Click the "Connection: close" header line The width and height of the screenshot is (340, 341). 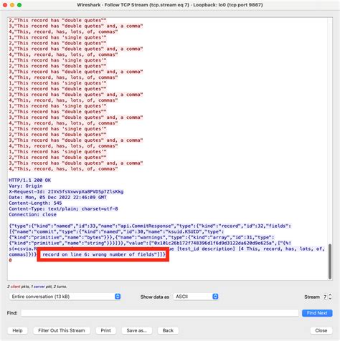(x=33, y=214)
